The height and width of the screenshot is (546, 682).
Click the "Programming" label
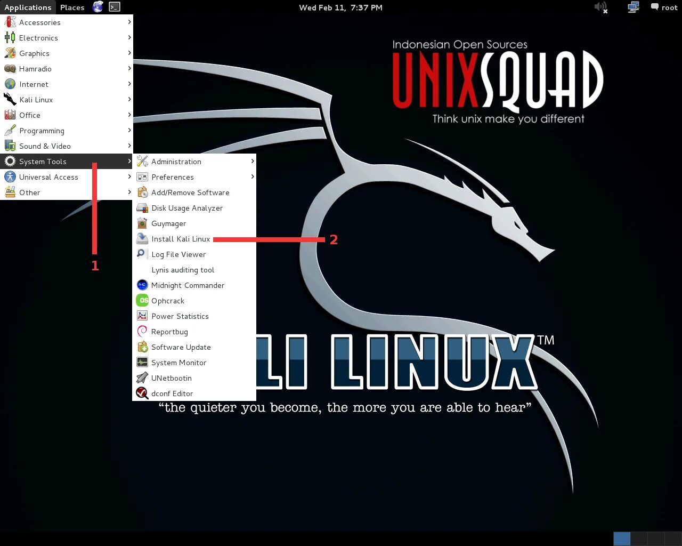point(42,131)
